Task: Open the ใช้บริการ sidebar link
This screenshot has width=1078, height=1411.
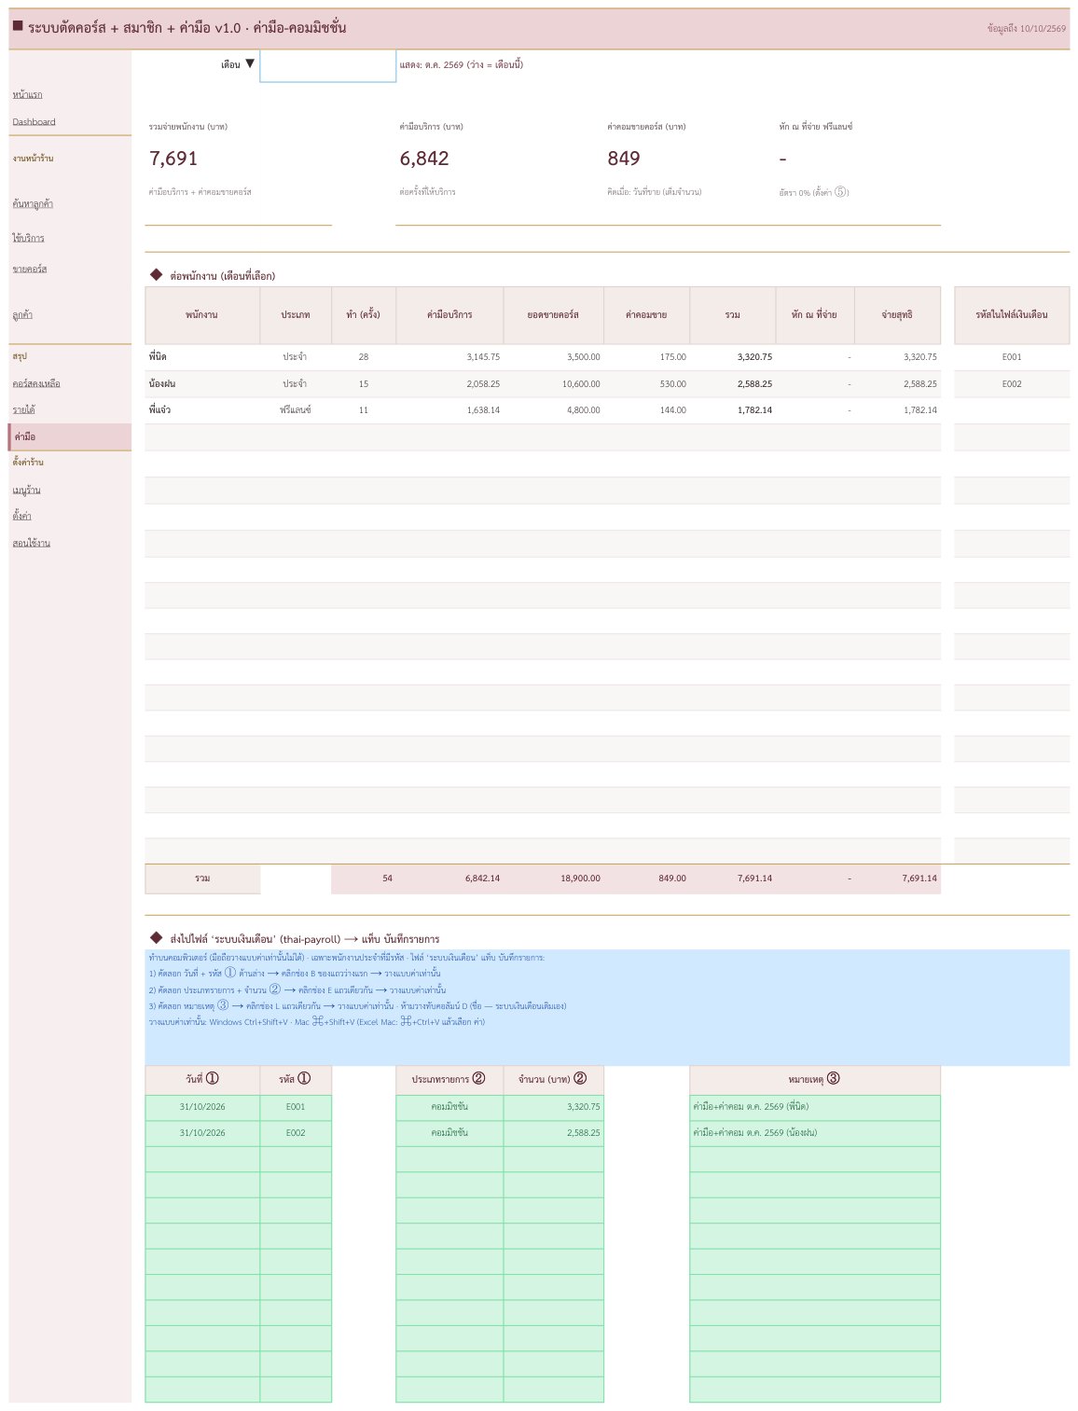Action: coord(28,239)
